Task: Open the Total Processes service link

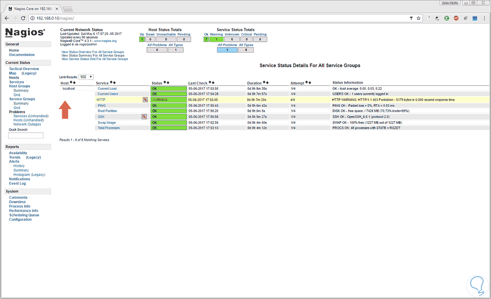Action: (109, 128)
